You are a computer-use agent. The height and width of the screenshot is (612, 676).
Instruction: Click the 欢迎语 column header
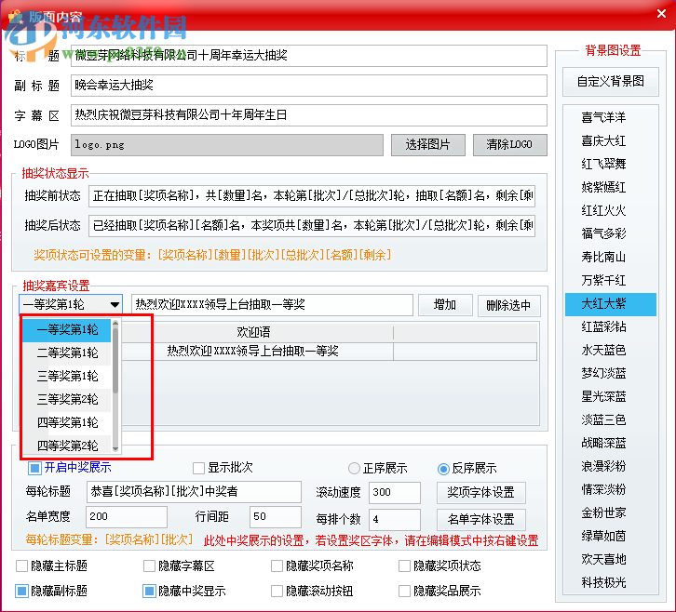253,332
